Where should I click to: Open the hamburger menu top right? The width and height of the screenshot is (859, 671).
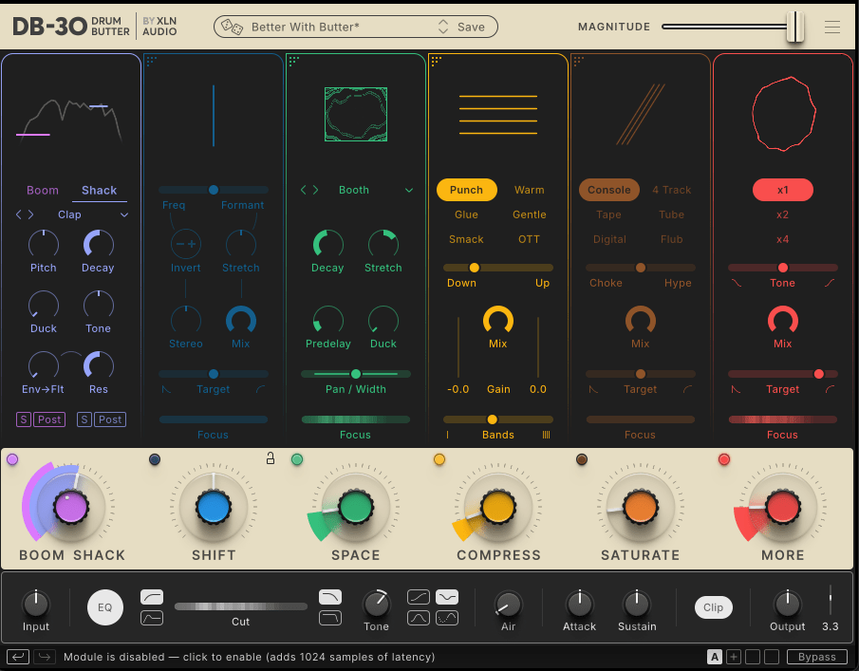pyautogui.click(x=833, y=27)
